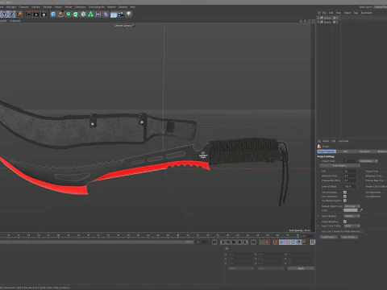
Task: Expand second object in Object Manager
Action: click(x=318, y=22)
